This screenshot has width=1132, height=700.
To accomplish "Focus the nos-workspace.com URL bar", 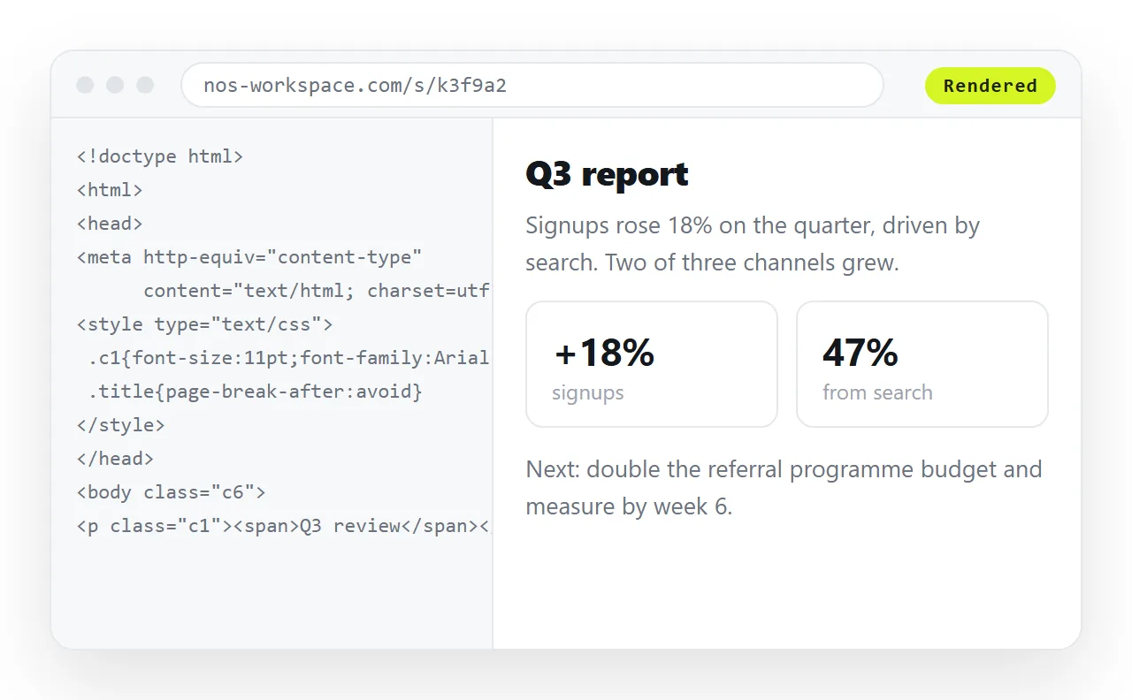I will coord(532,86).
